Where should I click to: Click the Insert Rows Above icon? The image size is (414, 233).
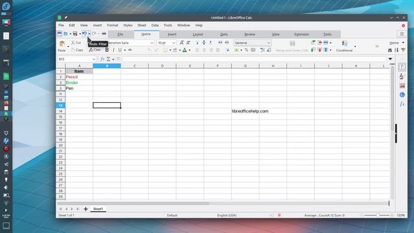pos(313,43)
